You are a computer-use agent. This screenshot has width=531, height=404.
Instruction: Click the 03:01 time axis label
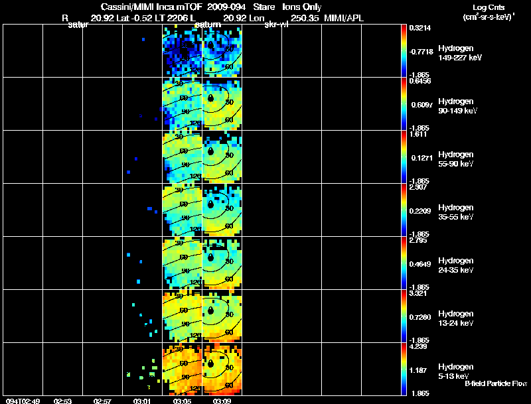(x=142, y=401)
